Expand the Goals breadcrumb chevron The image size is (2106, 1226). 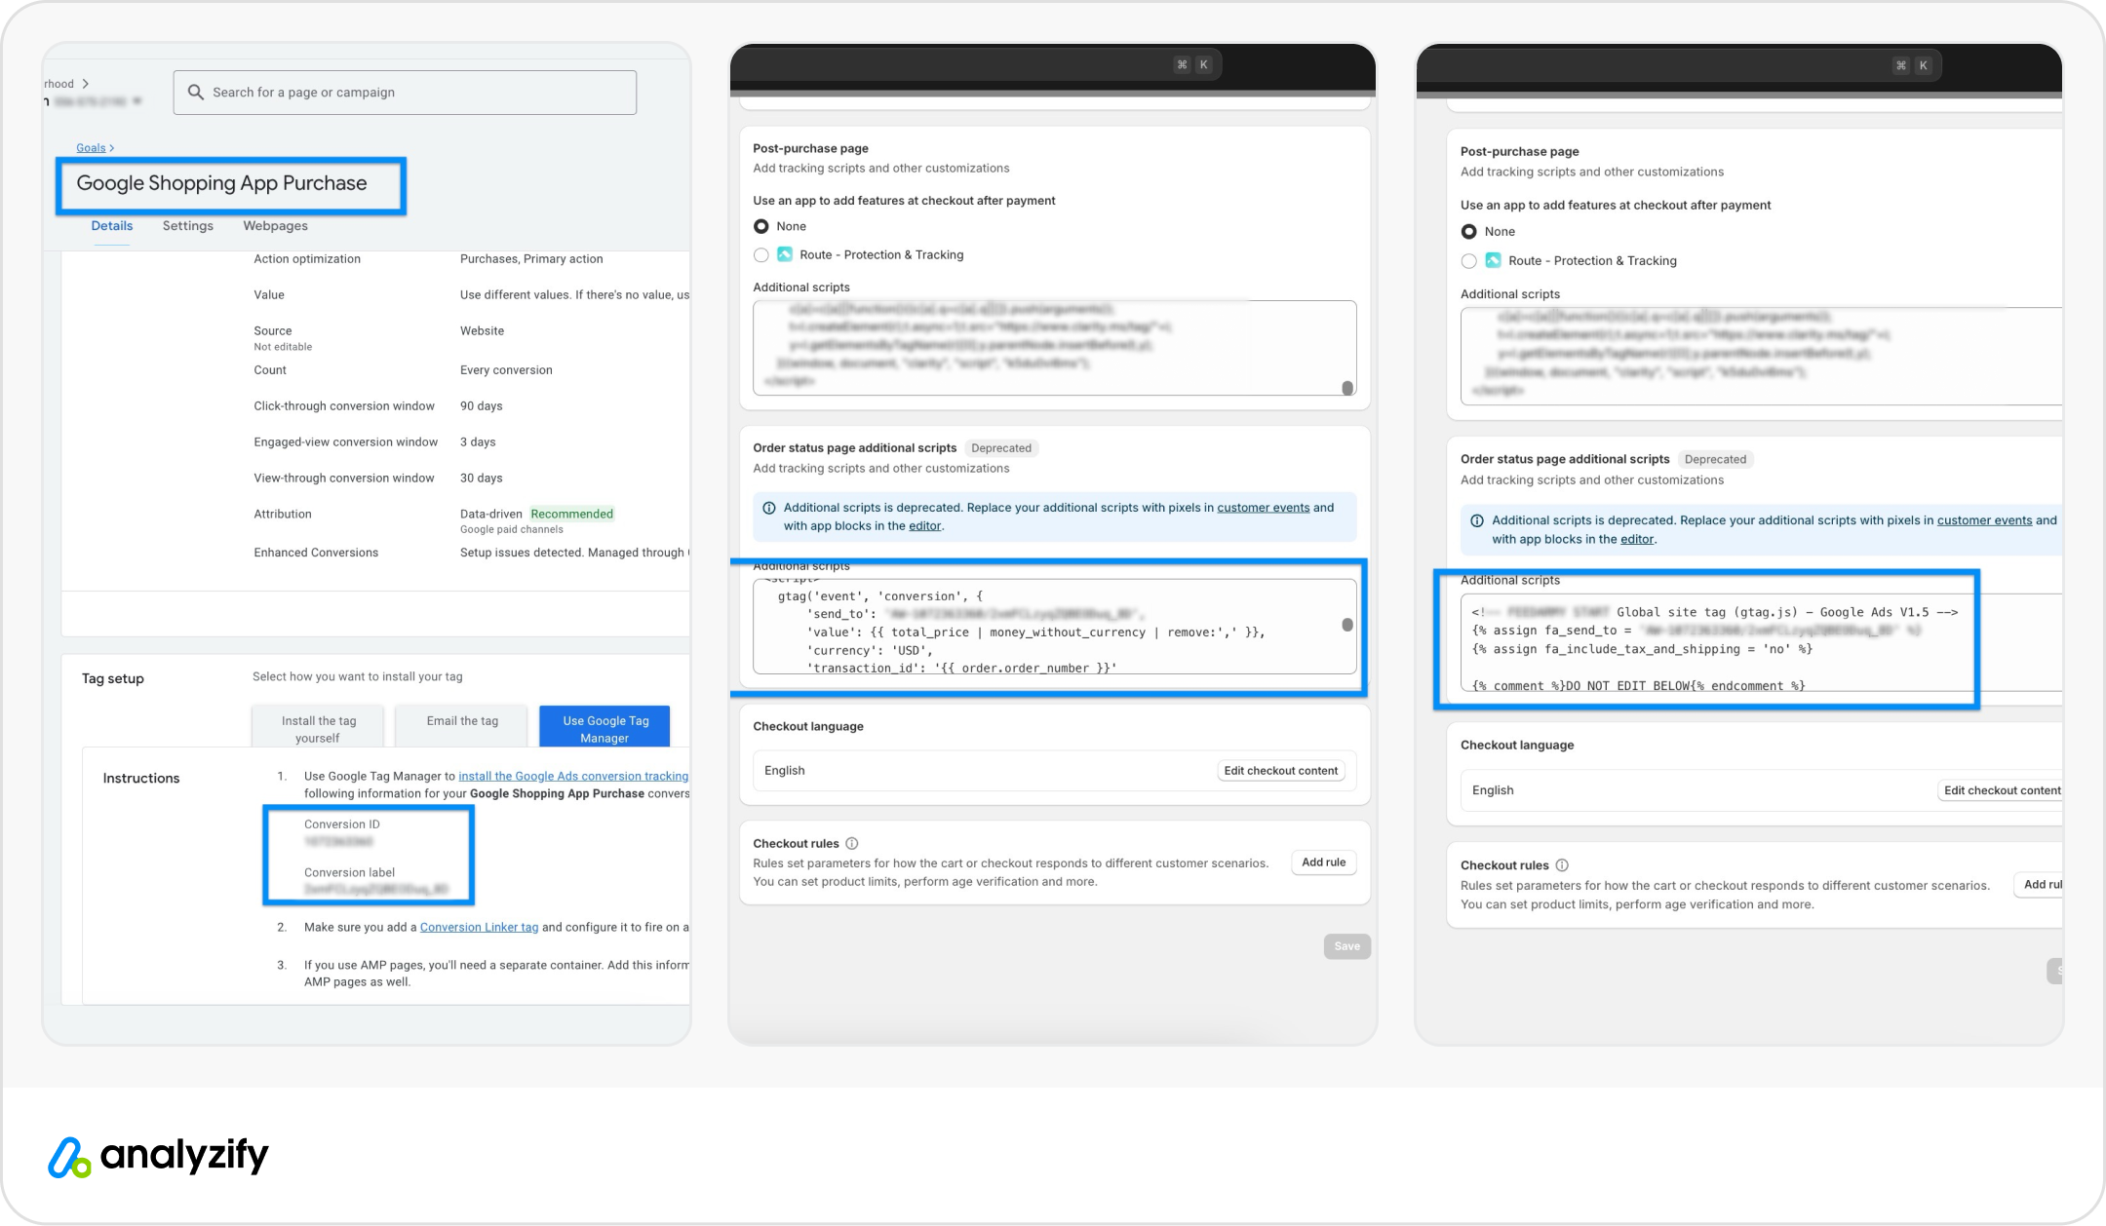pos(112,148)
